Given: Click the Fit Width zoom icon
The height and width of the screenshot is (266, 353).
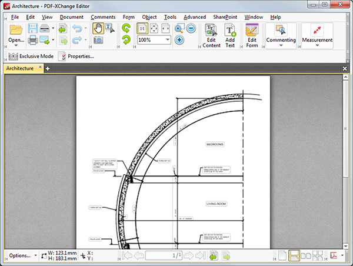Looking at the screenshot, I should [165, 28].
